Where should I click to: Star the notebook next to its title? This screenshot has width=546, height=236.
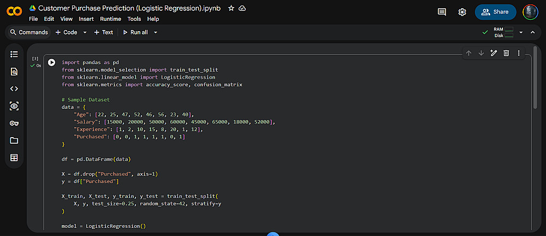click(x=232, y=9)
